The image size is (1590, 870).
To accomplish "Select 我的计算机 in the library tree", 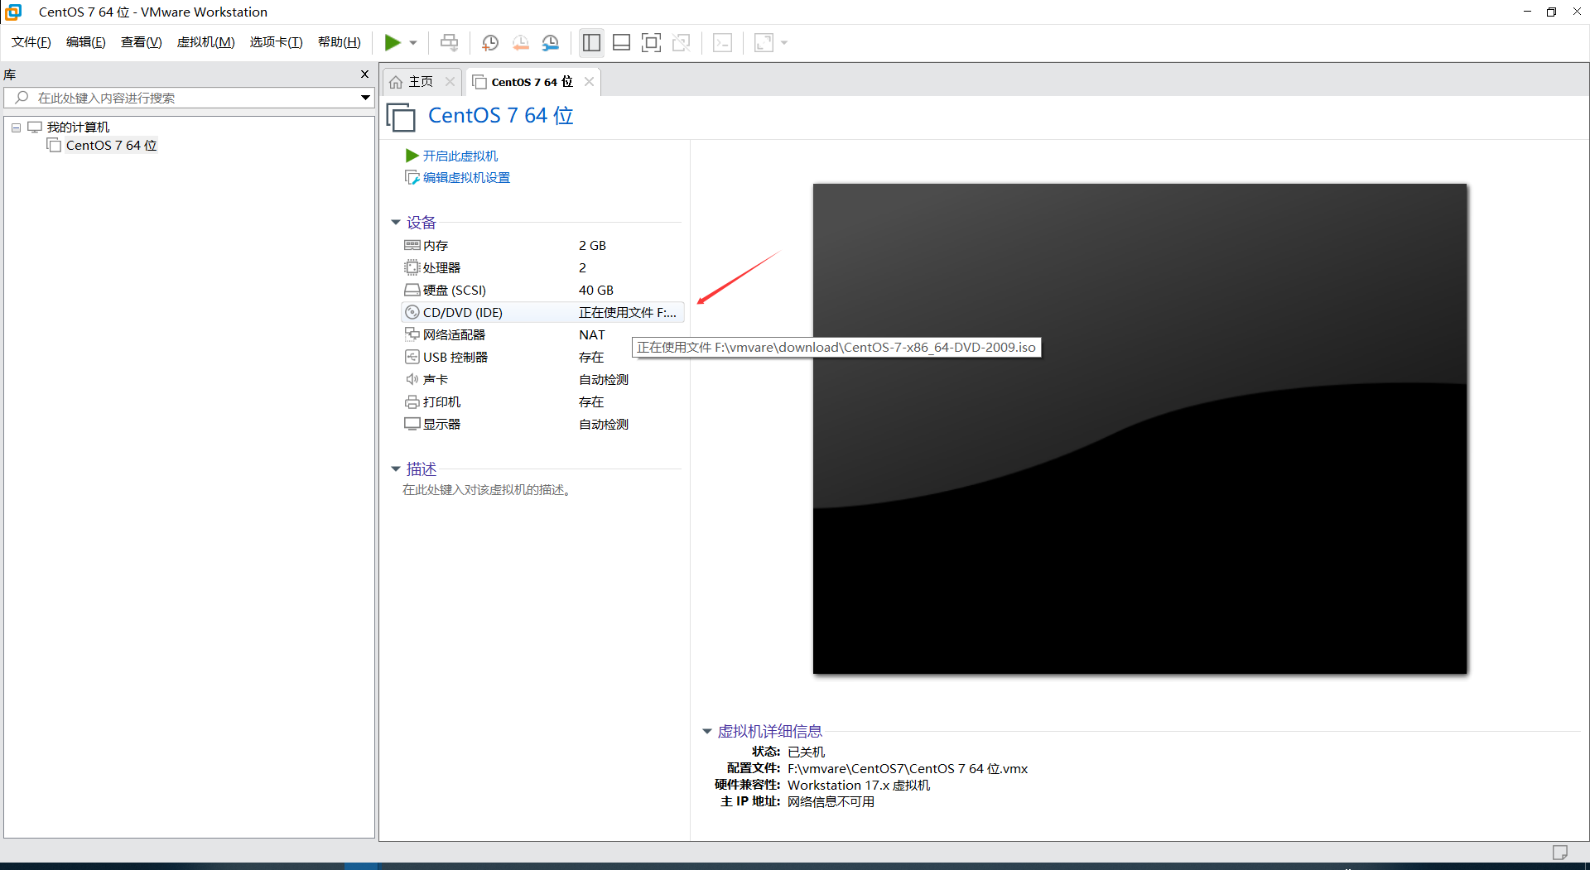I will [x=78, y=127].
